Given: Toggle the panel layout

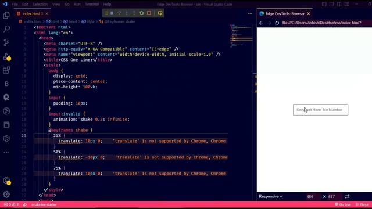Looking at the screenshot, I should [332, 4].
